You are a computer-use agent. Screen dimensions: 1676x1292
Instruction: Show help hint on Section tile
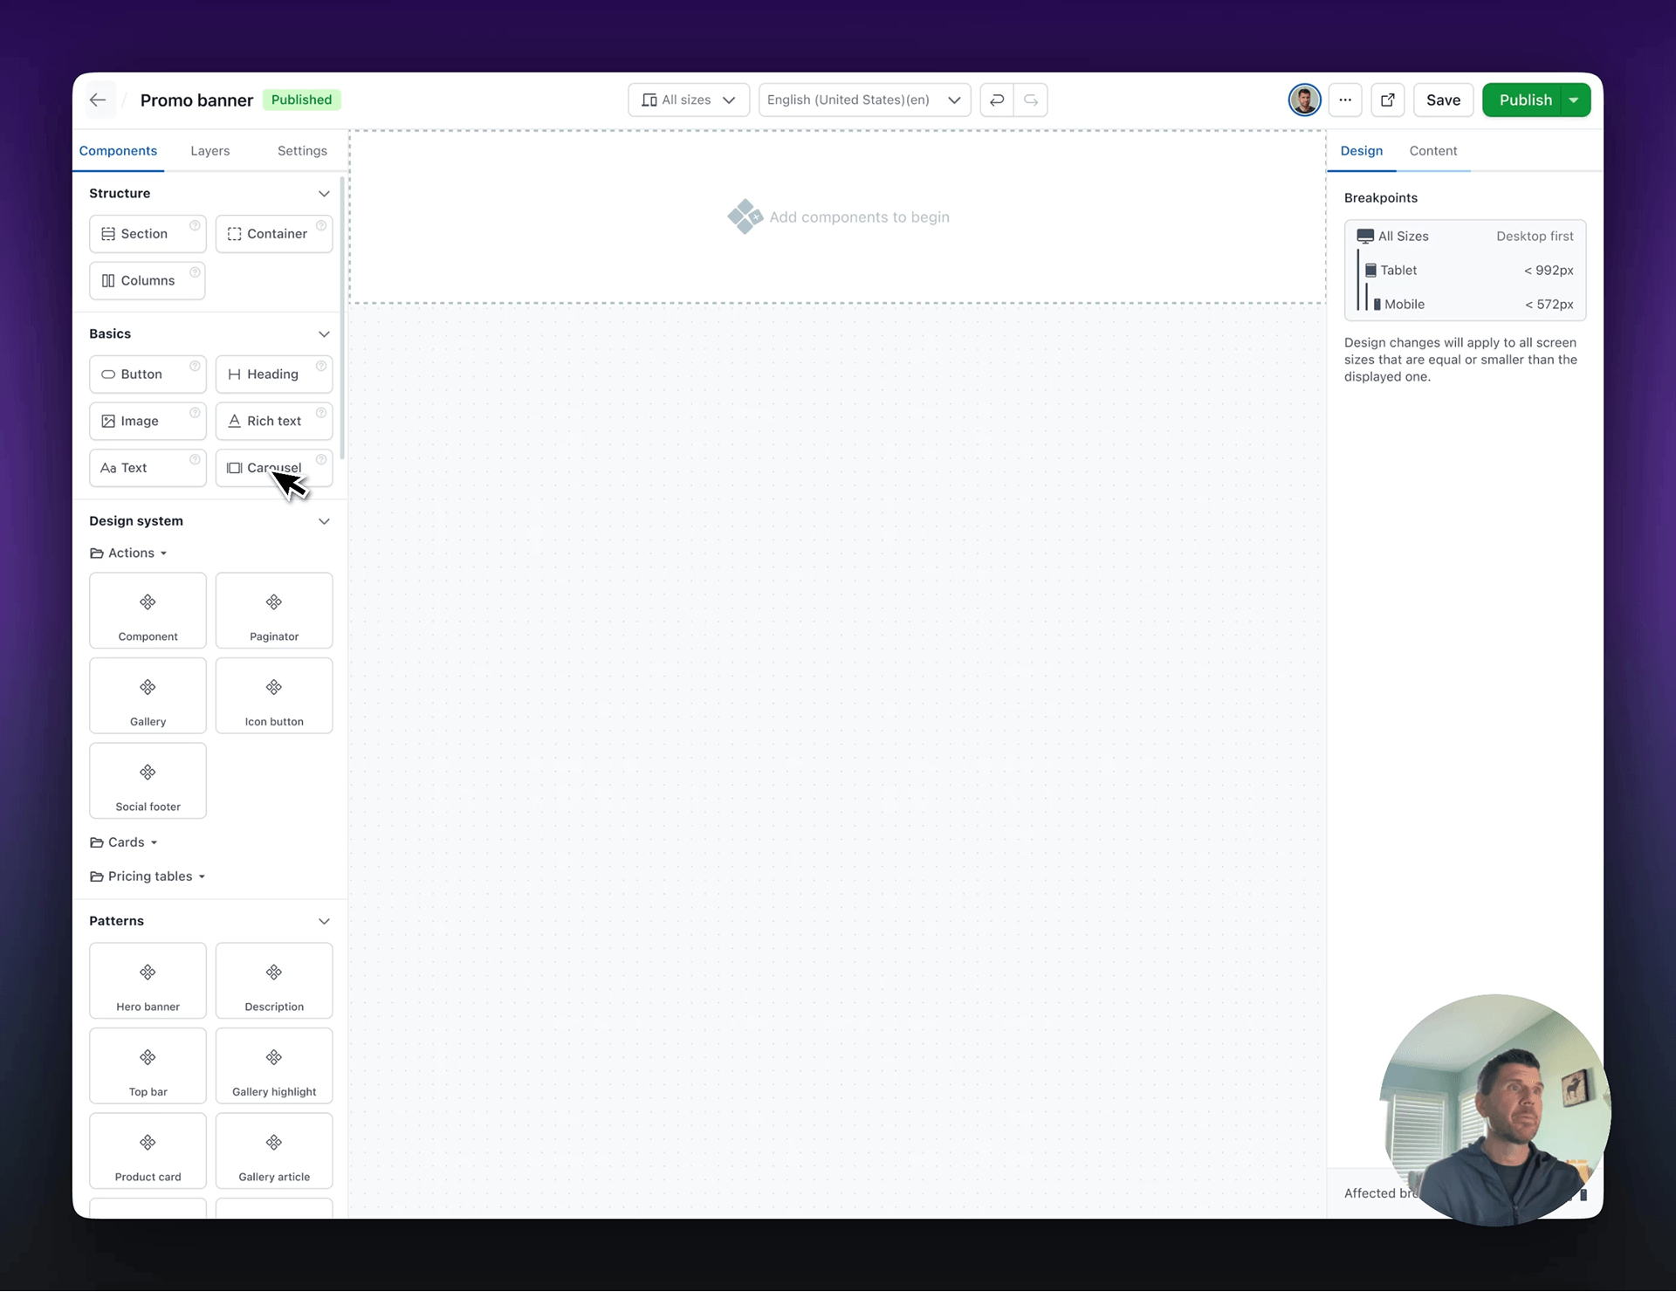[195, 225]
